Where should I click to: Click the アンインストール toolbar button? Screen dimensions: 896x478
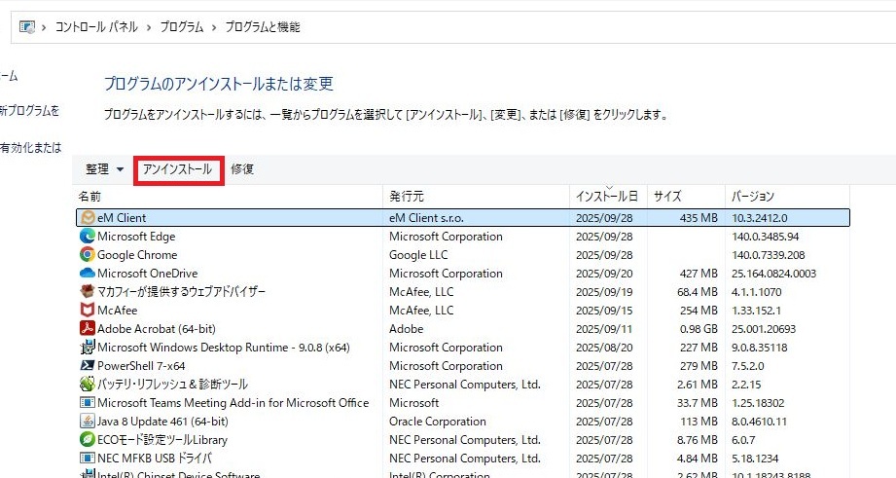[177, 169]
